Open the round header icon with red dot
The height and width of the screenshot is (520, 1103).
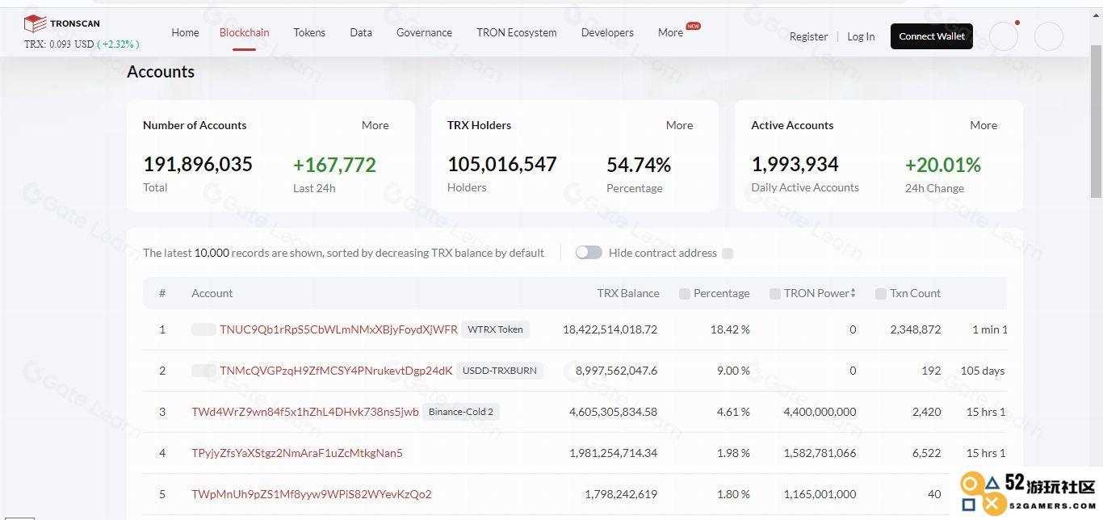click(1004, 36)
